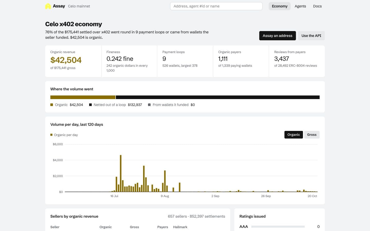Focus the address or agent search field
370x231 pixels.
coord(216,6)
